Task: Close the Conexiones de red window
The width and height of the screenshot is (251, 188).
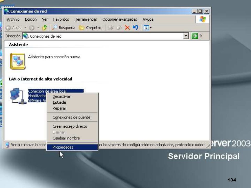Action: point(207,11)
